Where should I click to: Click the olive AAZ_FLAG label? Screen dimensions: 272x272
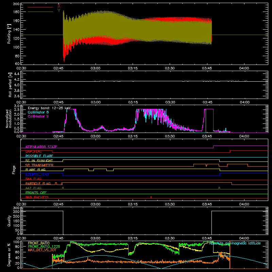click(x=33, y=188)
